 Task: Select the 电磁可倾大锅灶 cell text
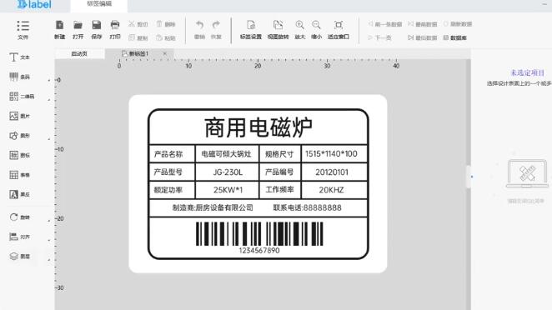(226, 154)
